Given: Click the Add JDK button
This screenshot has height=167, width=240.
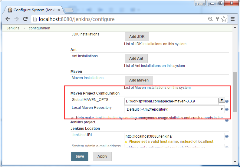Looking at the screenshot, I should click(137, 37).
